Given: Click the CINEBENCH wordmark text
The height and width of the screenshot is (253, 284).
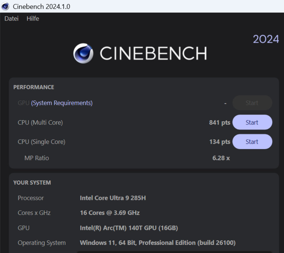Looking at the screenshot, I should point(153,53).
